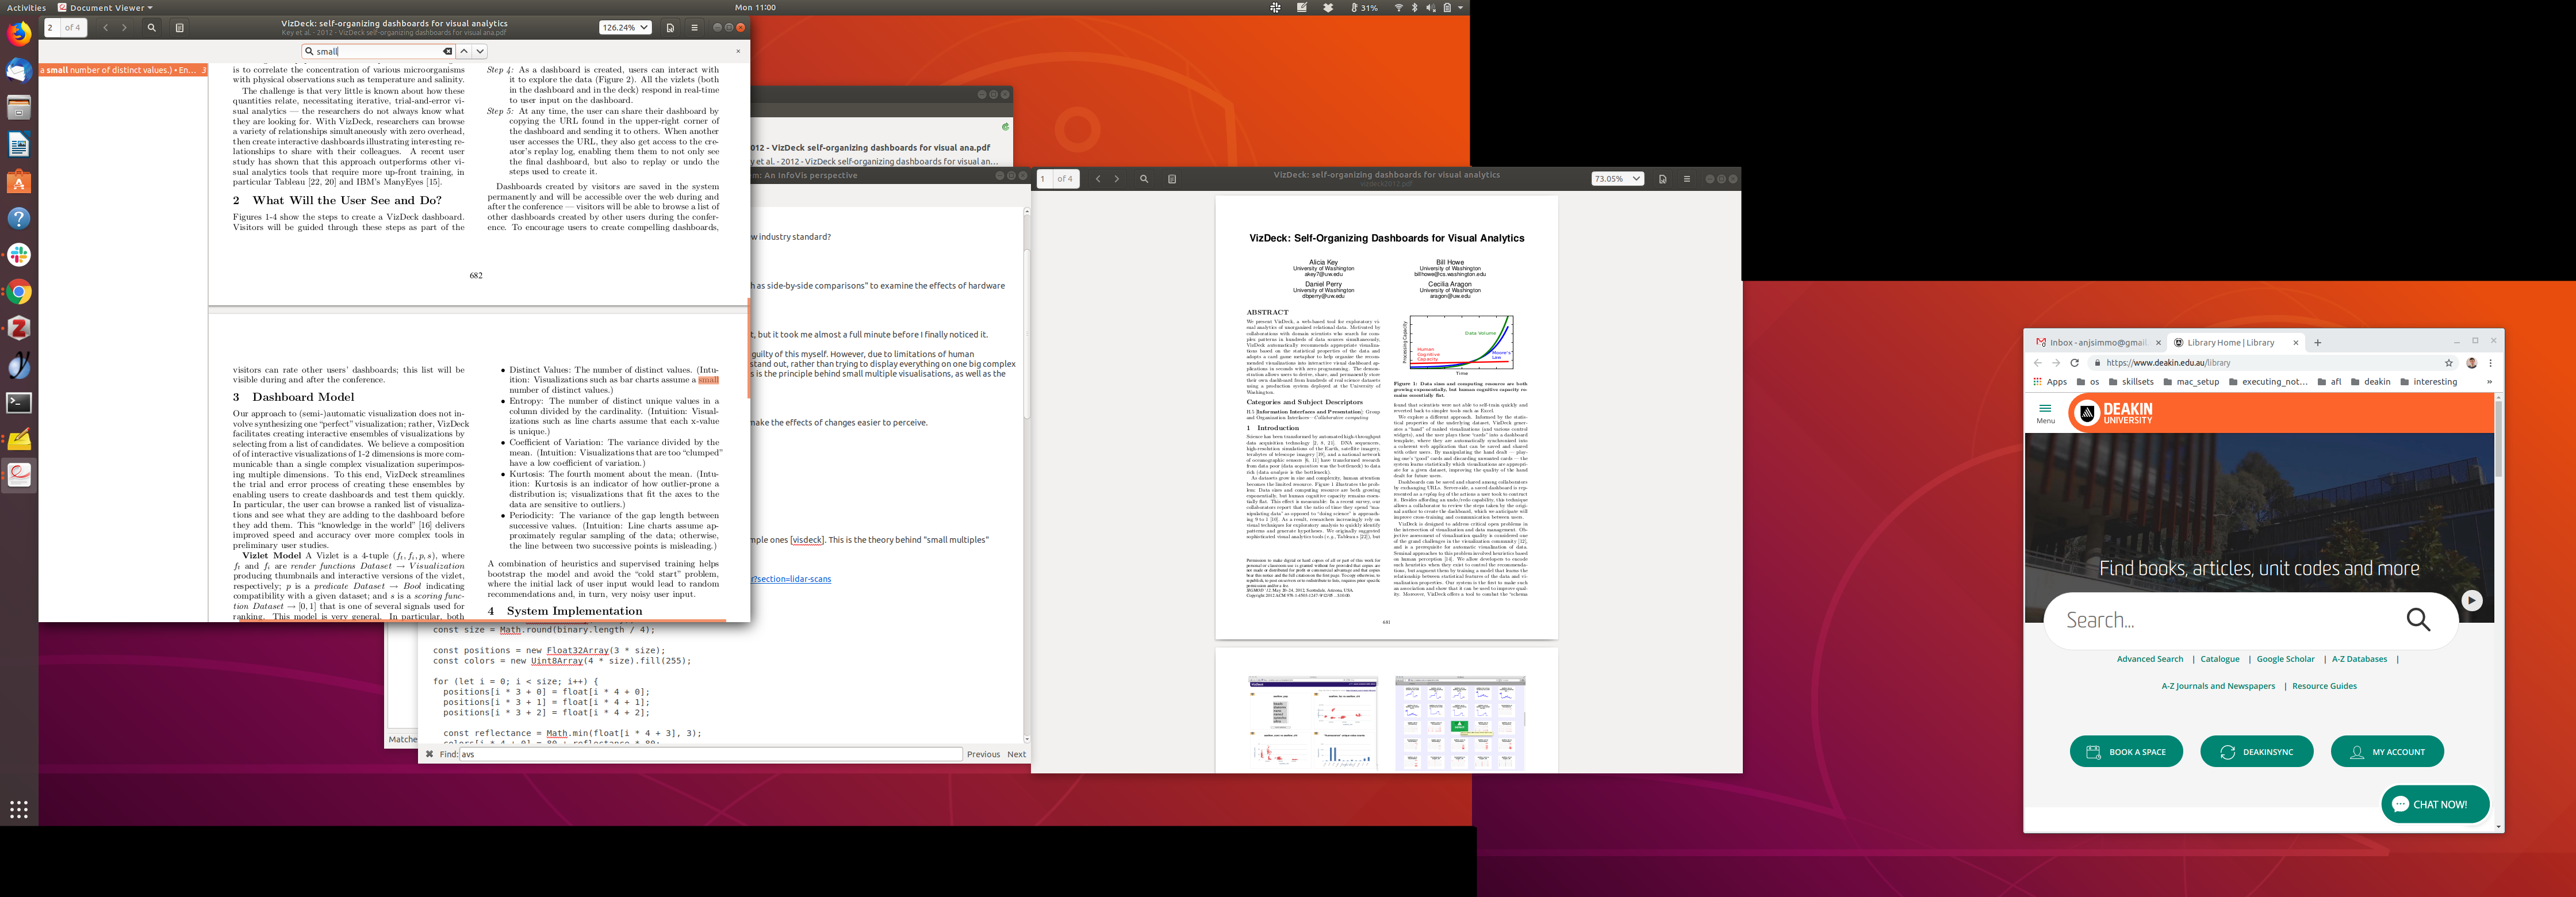Open the 73.05% zoom level dropdown
This screenshot has width=2576, height=897.
click(x=1617, y=179)
